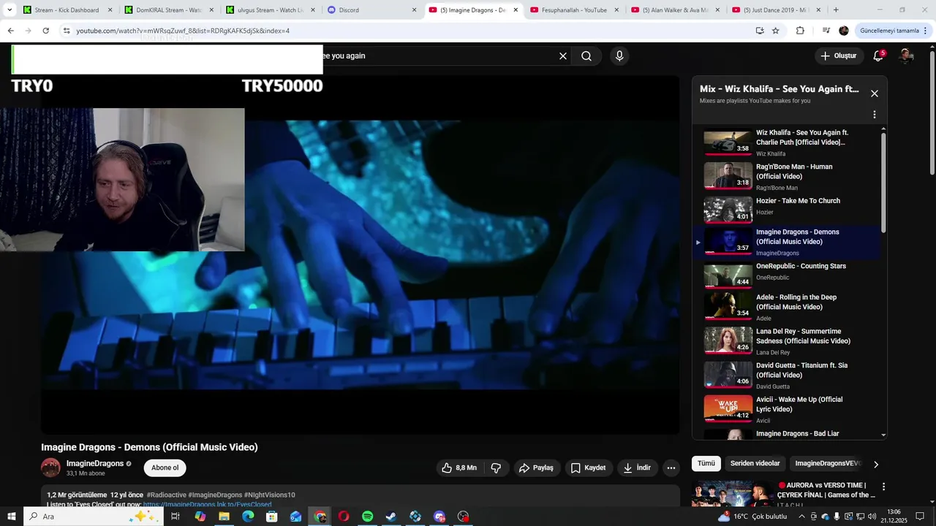
Task: Open File Explorer from the taskbar
Action: [224, 517]
